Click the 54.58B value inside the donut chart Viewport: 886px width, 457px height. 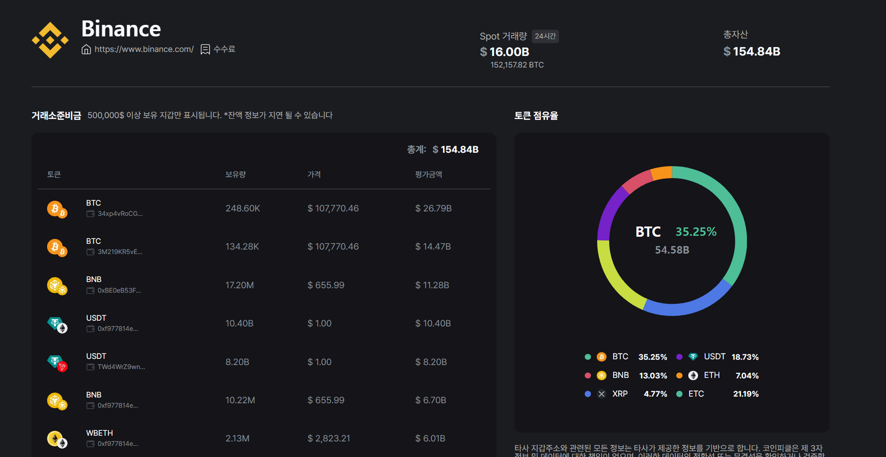(672, 250)
